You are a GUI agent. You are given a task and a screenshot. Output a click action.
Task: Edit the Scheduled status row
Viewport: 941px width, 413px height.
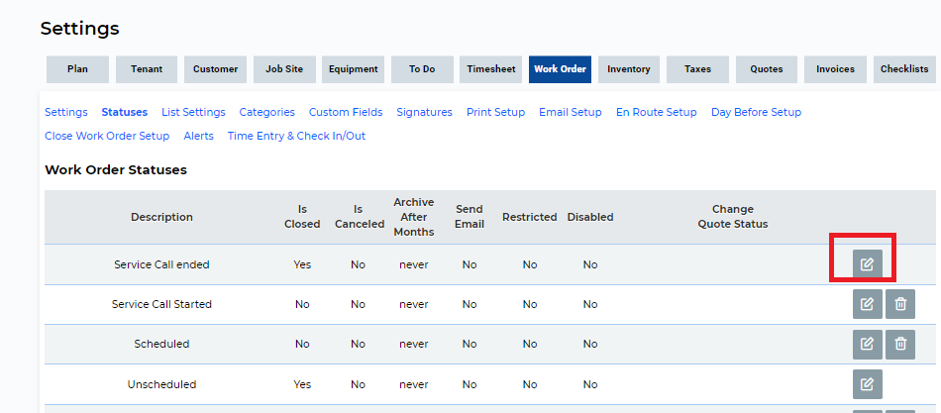pyautogui.click(x=867, y=344)
